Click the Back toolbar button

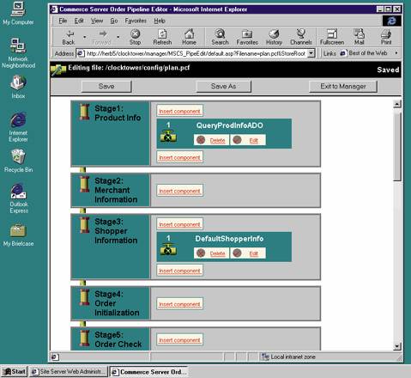coord(69,37)
